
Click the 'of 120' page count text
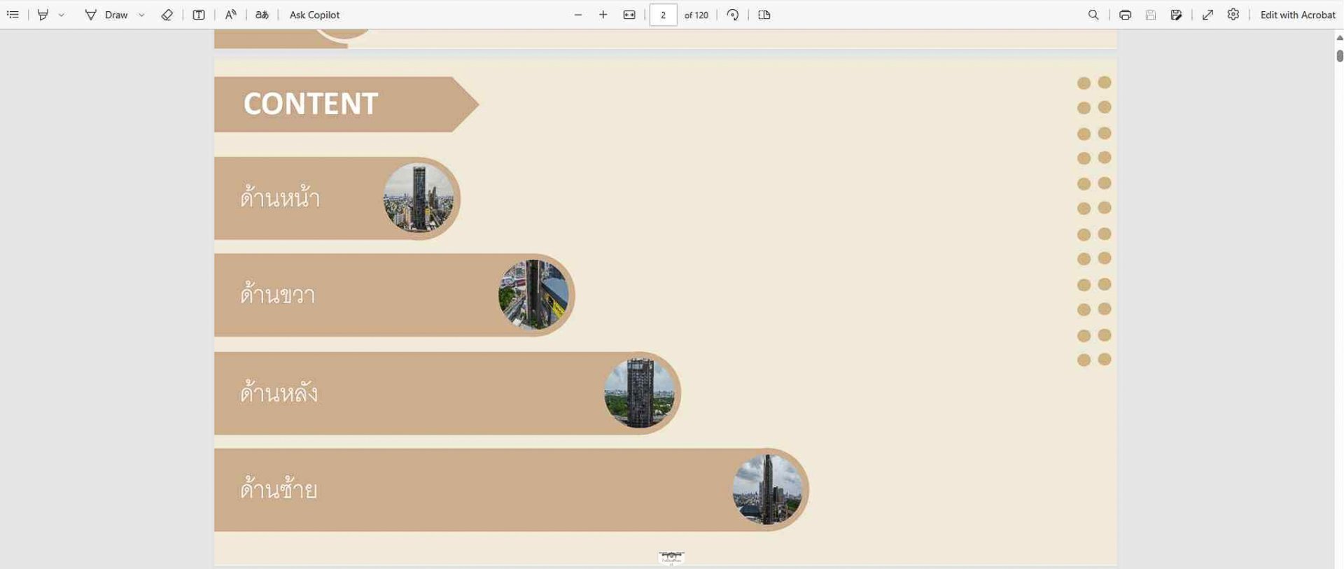tap(696, 15)
